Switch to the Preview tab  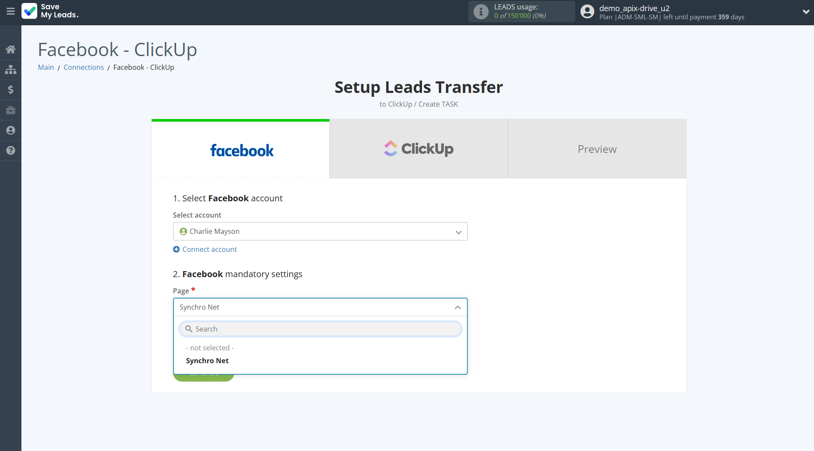click(597, 149)
